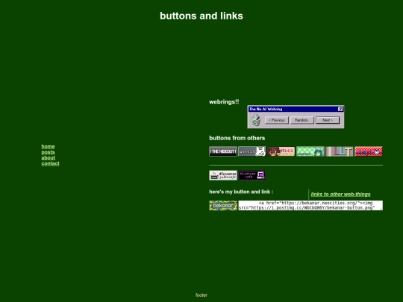
Task: Click the "webrings!!" heading
Action: coord(224,102)
